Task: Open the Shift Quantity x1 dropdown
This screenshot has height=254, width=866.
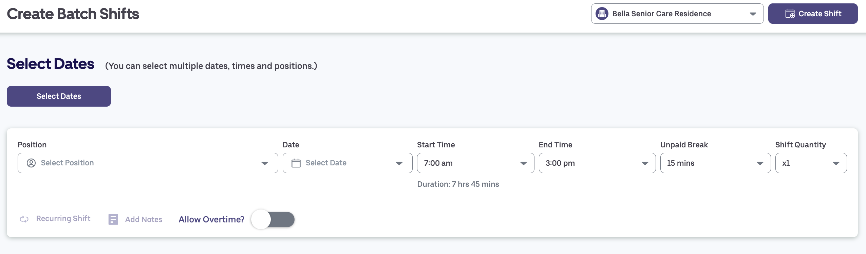Action: click(811, 163)
